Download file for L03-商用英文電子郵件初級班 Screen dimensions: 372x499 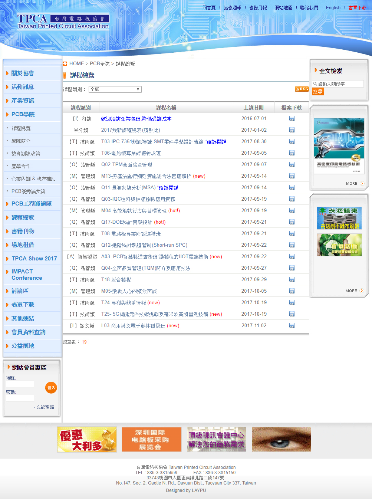pos(292,326)
